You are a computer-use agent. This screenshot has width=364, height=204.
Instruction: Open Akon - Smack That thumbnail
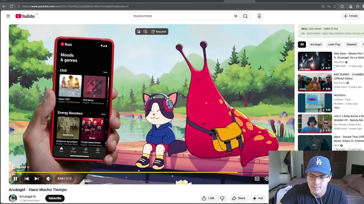pyautogui.click(x=315, y=143)
